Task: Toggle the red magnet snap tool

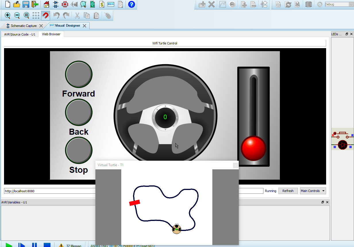Action: 45,15
